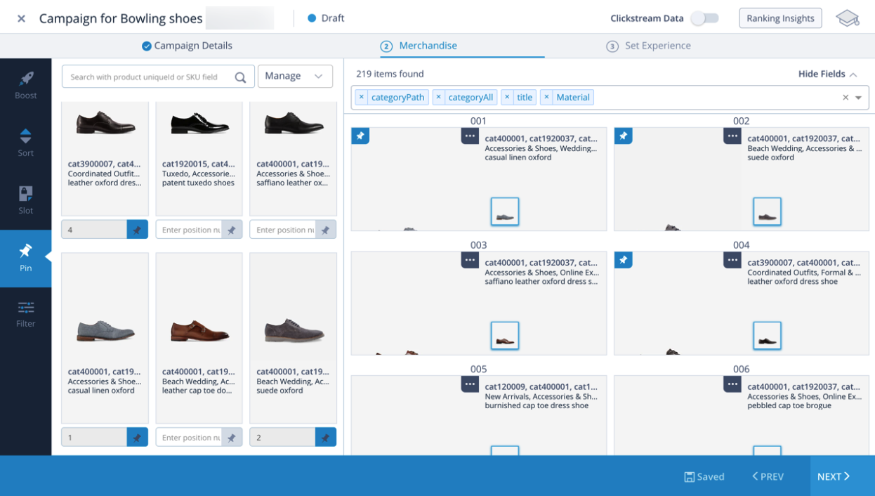Select the brown leather cap toe thumbnail

point(199,330)
